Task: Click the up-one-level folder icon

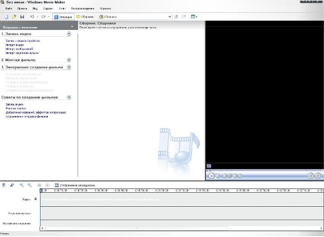Action: pyautogui.click(x=176, y=17)
